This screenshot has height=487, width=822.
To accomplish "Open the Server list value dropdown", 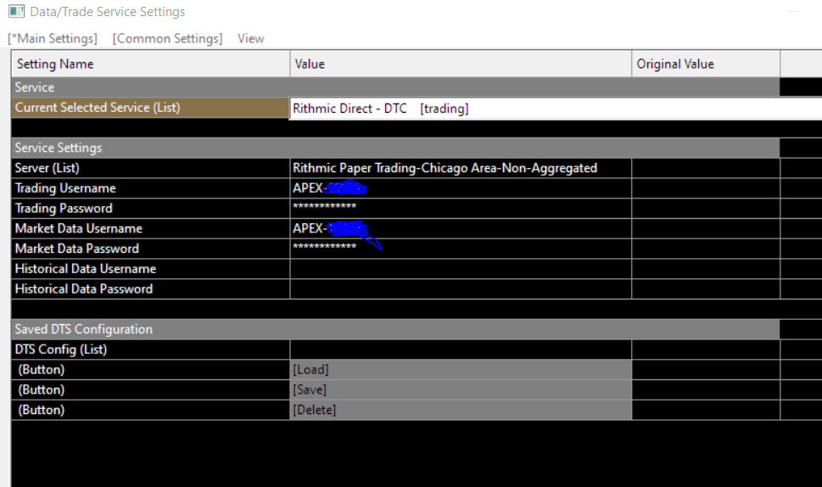I will 461,168.
